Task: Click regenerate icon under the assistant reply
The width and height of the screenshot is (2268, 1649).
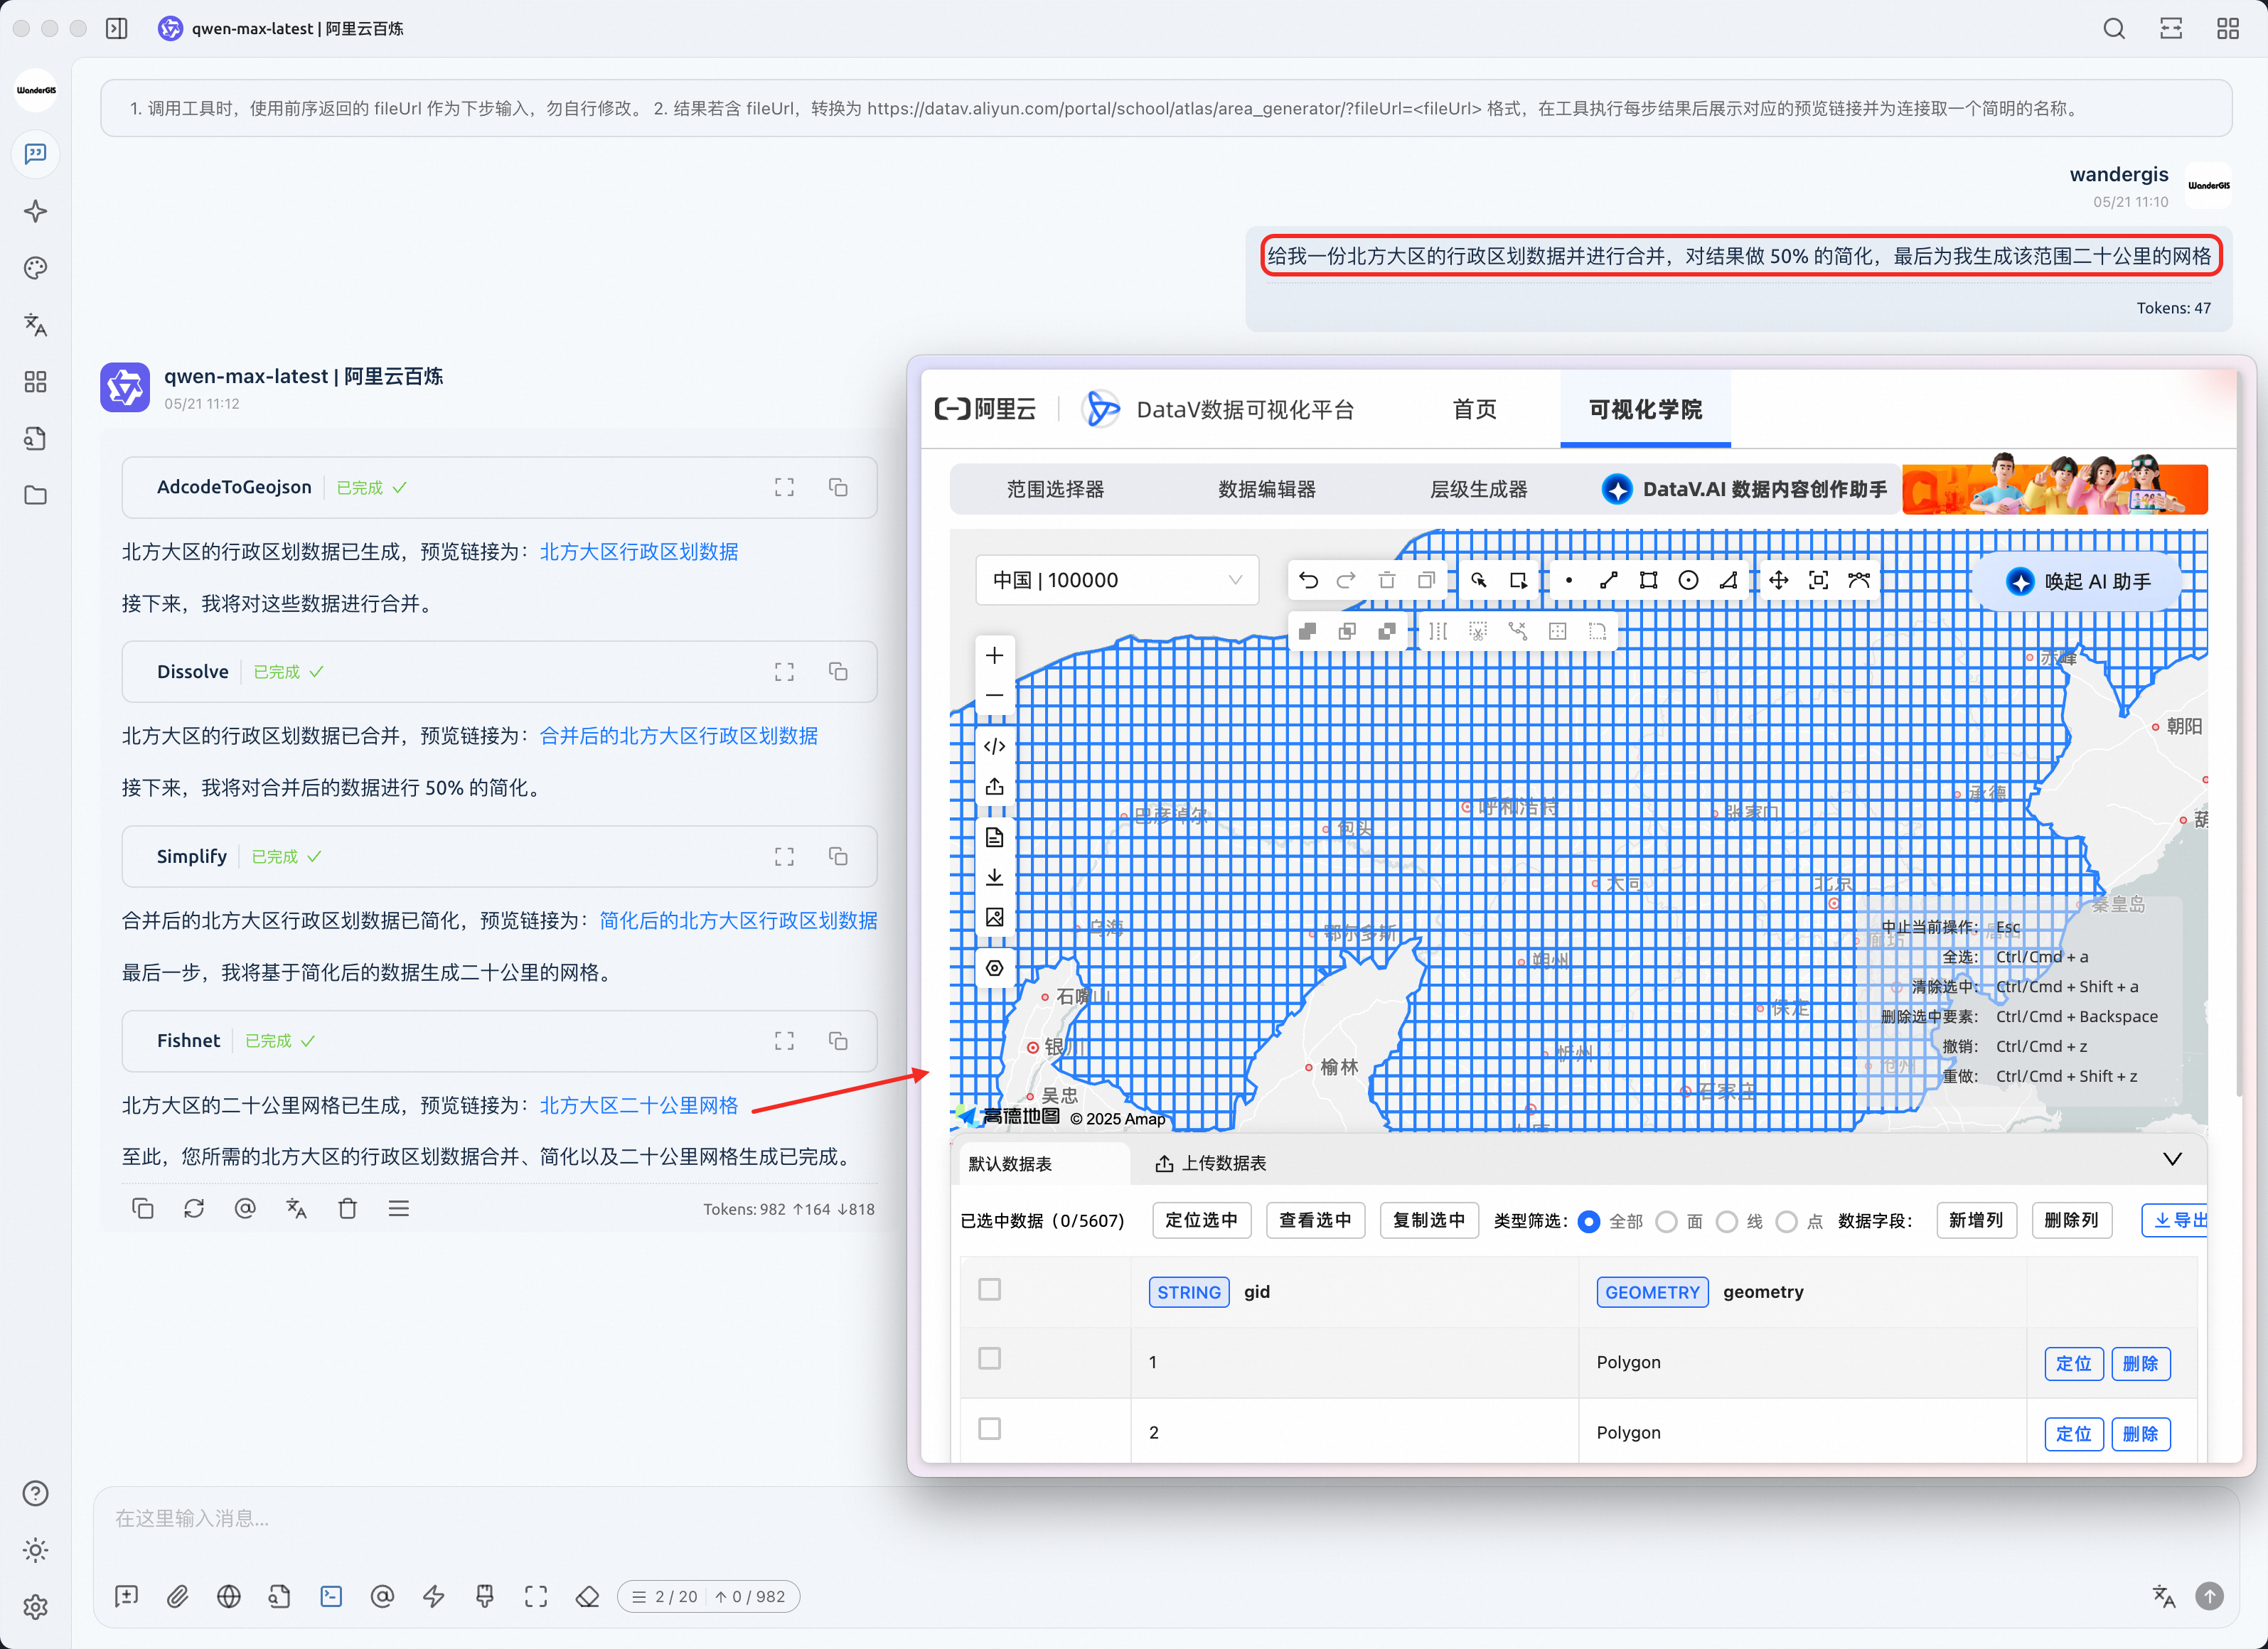Action: [x=194, y=1208]
